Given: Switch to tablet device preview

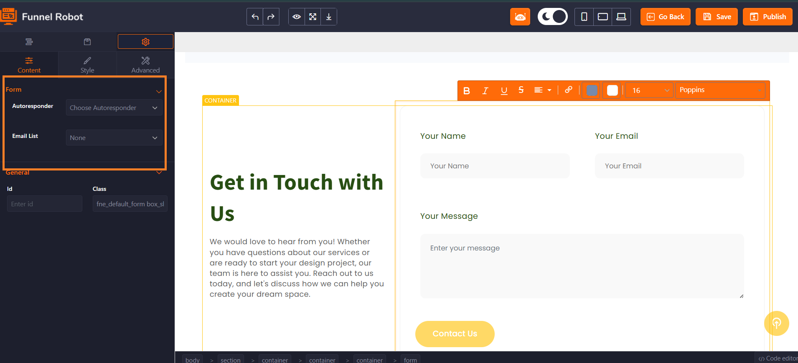Looking at the screenshot, I should tap(603, 17).
